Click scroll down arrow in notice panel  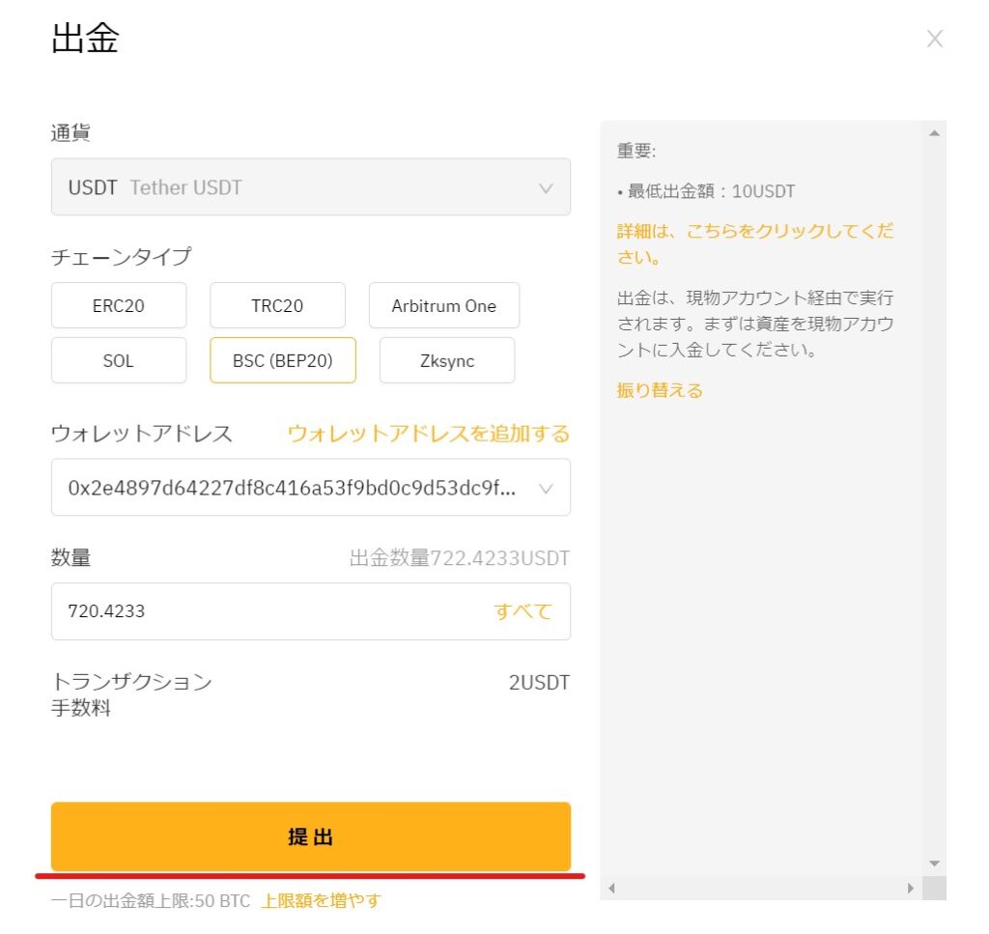tap(934, 863)
